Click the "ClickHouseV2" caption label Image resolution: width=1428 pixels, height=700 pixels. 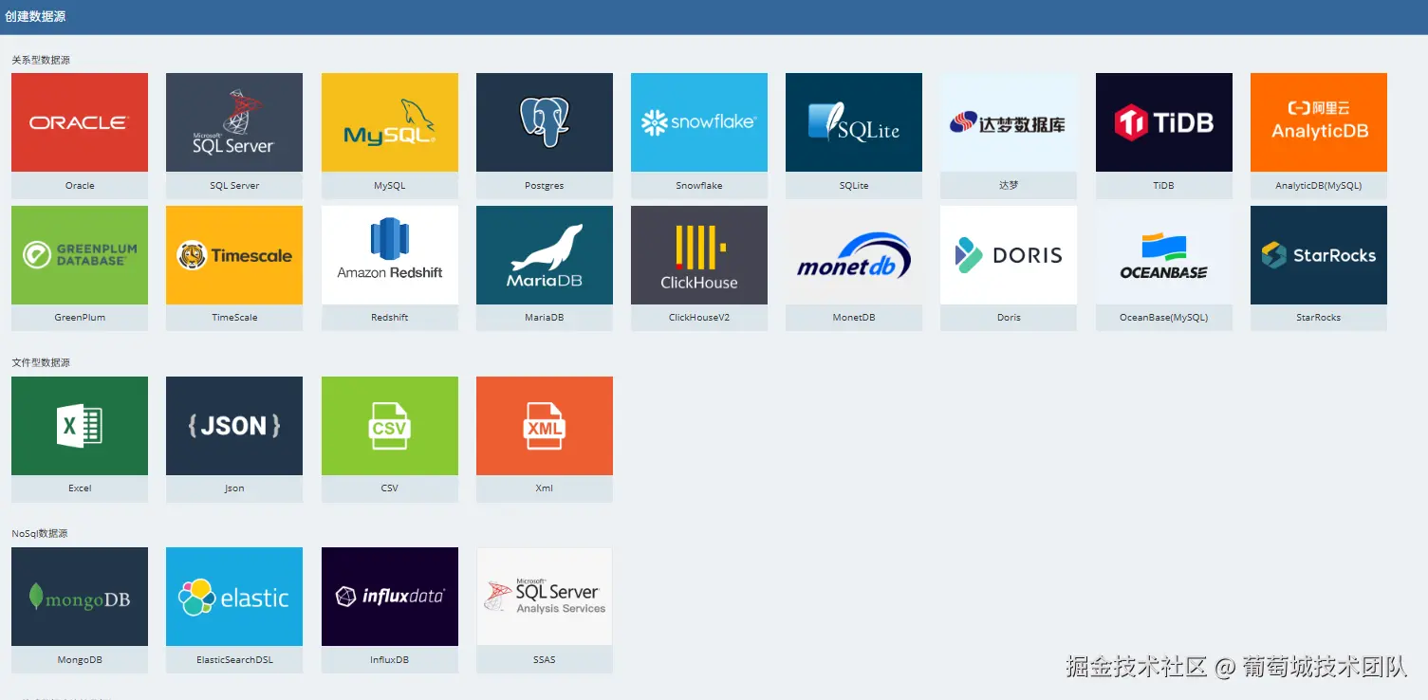(x=699, y=318)
